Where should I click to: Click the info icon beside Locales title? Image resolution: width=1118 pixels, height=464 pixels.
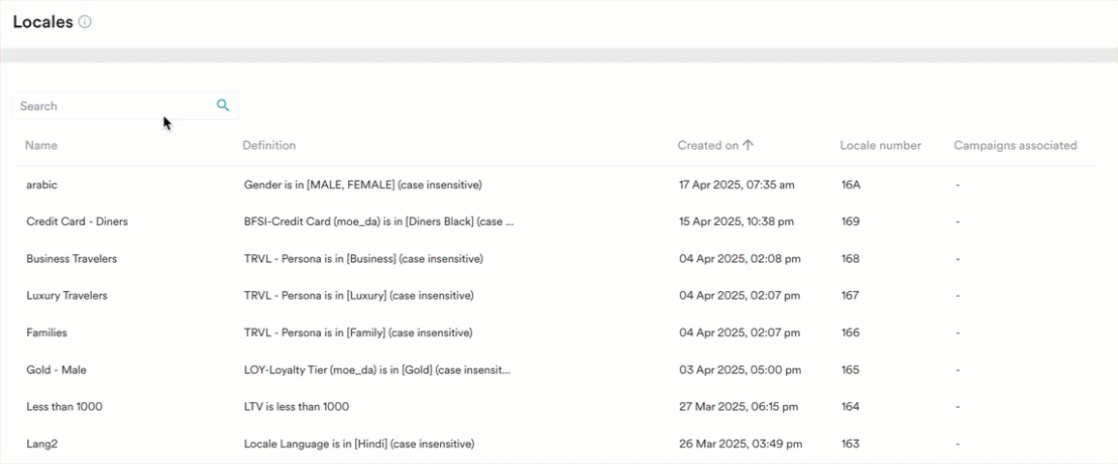85,22
